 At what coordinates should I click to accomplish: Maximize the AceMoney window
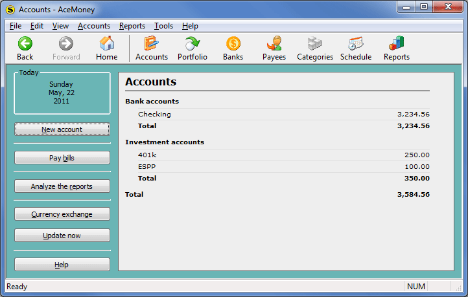click(x=424, y=6)
